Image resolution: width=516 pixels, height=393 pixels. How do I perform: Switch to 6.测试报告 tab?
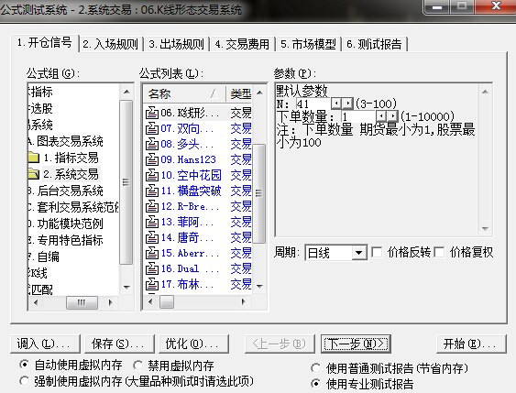[x=375, y=44]
